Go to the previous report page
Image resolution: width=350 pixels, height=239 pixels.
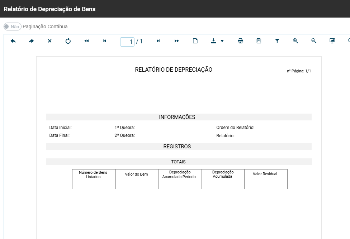tap(105, 41)
